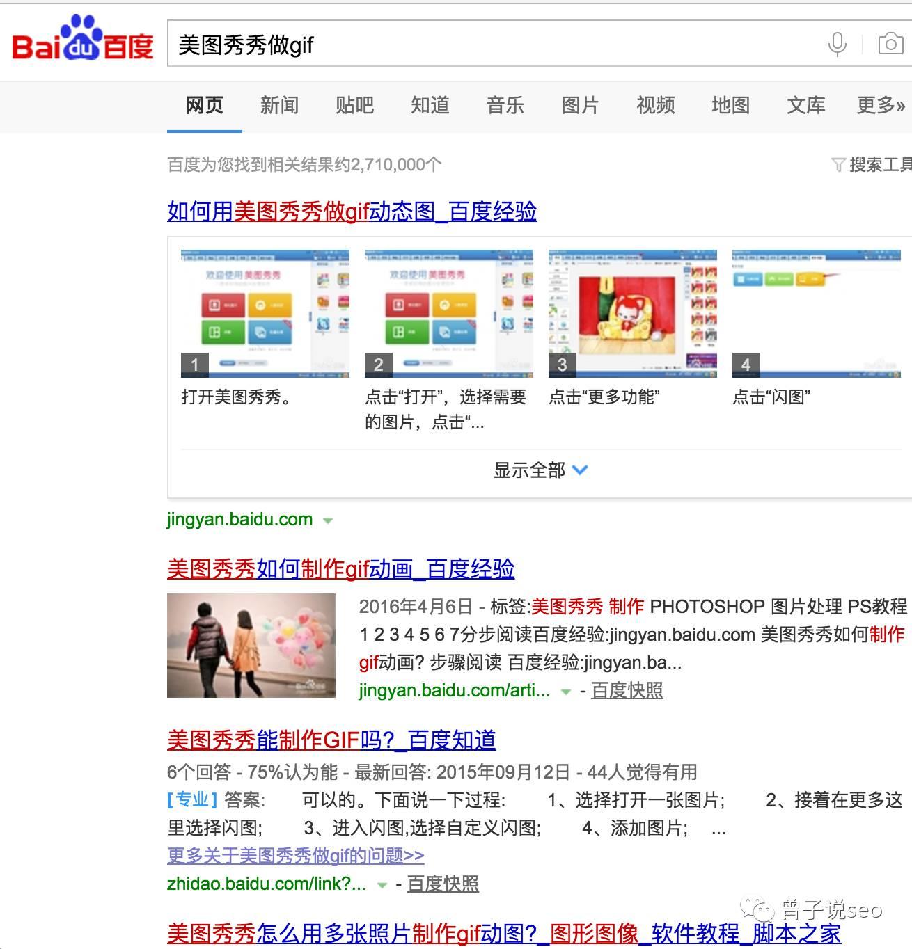The width and height of the screenshot is (912, 949).
Task: Click step 3 thumbnail 点击更多功能
Action: [x=632, y=313]
